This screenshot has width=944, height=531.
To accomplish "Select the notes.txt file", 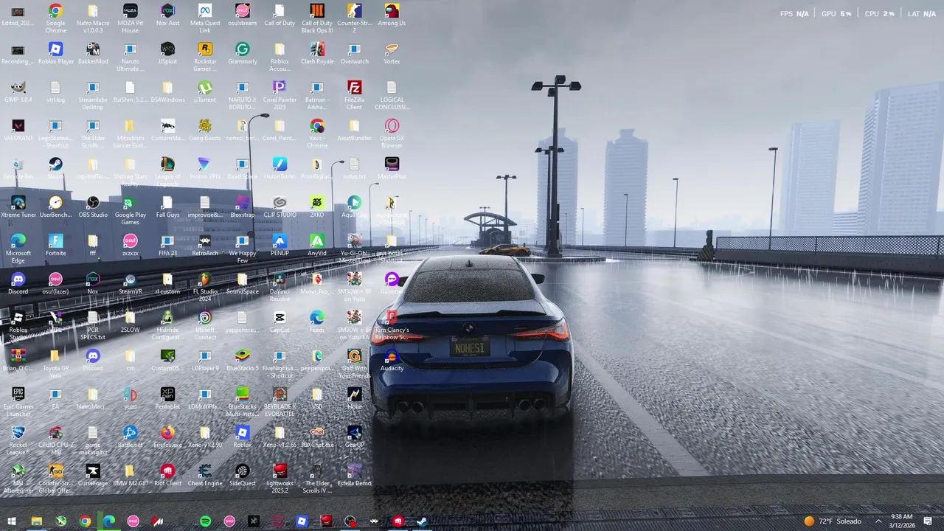I will pyautogui.click(x=354, y=168).
